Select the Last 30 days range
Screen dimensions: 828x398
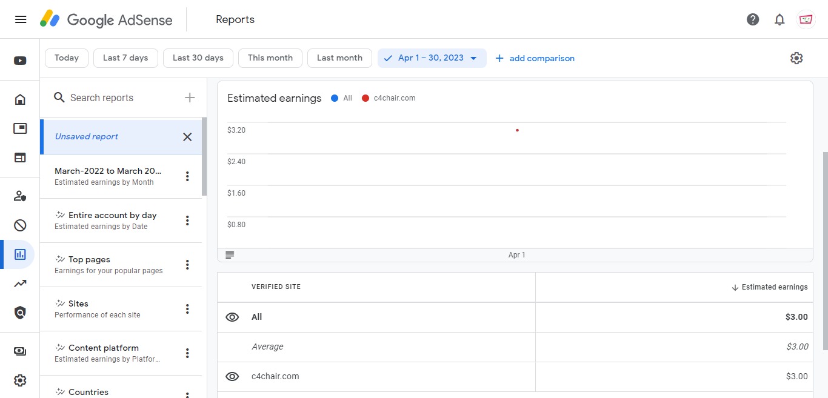click(x=198, y=58)
